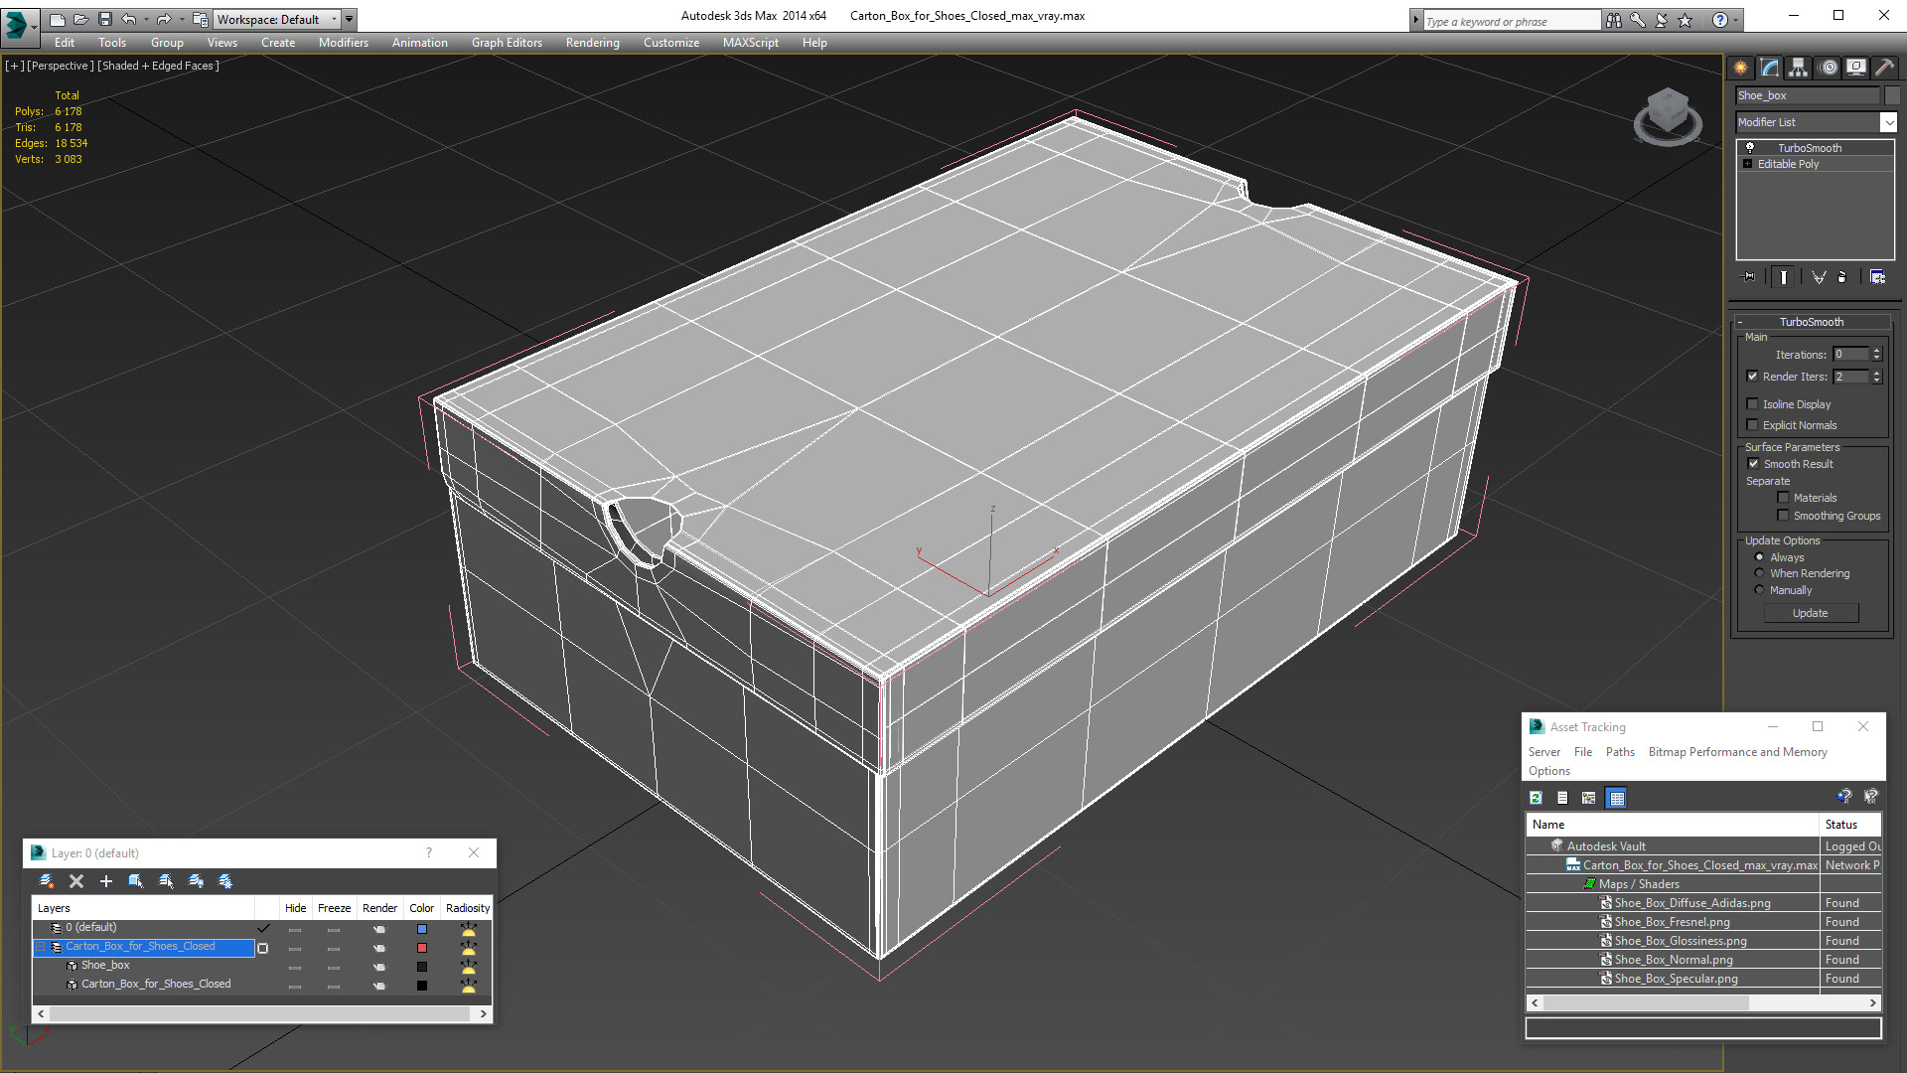Switch to the Motion panel tab
The image size is (1907, 1073).
click(x=1828, y=68)
